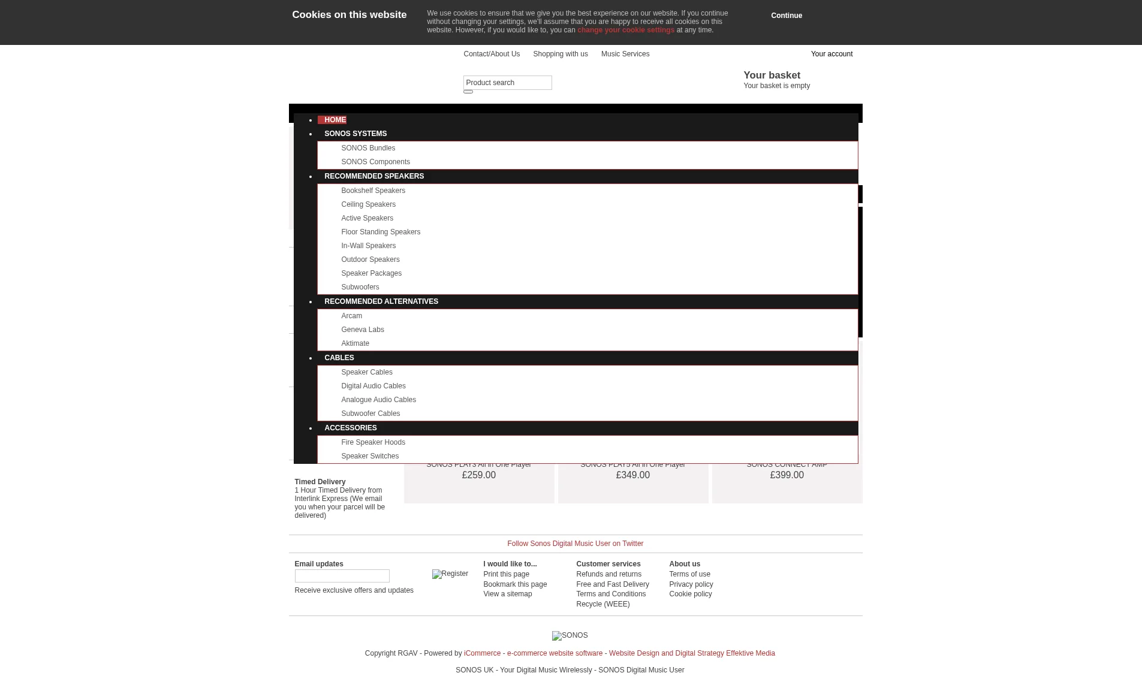
Task: Open RECOMMENDED ALTERNATIVES menu heading
Action: tap(381, 301)
